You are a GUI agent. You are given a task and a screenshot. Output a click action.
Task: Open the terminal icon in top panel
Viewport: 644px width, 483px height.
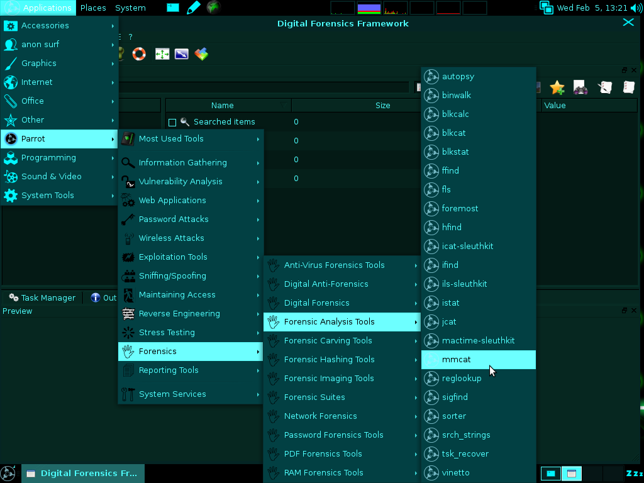(x=173, y=8)
